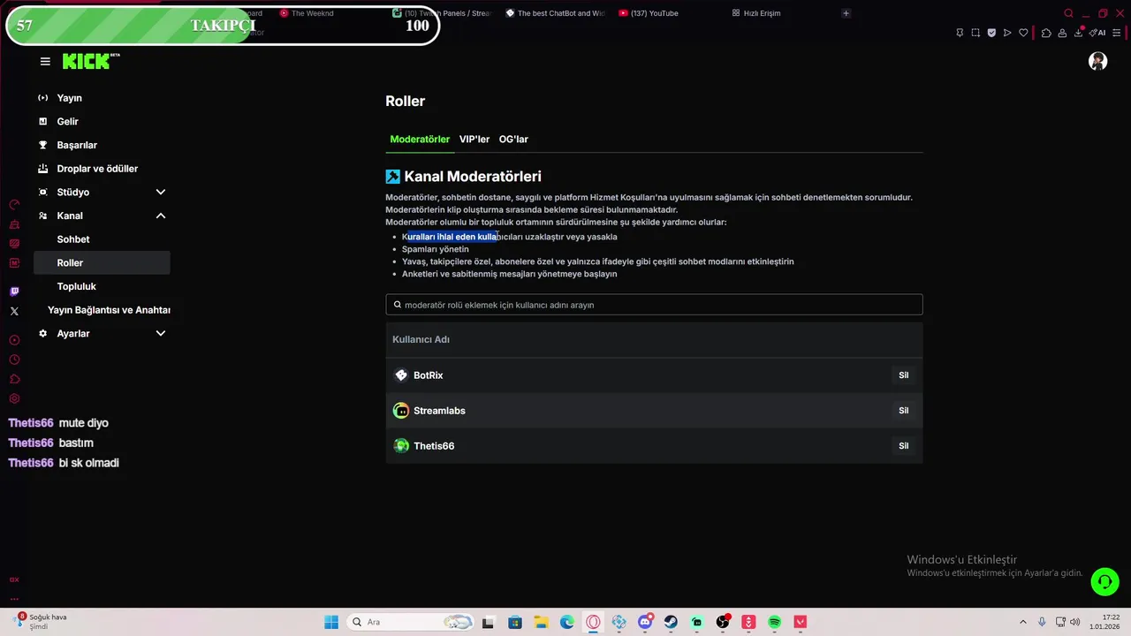The height and width of the screenshot is (636, 1131).
Task: Open the browser sidebar settings gear icon
Action: (14, 398)
